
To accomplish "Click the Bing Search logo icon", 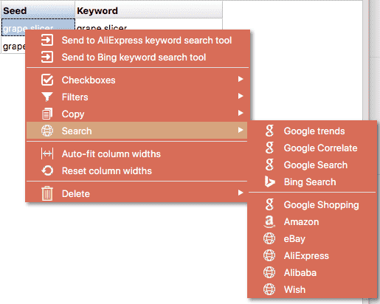I will coord(269,182).
